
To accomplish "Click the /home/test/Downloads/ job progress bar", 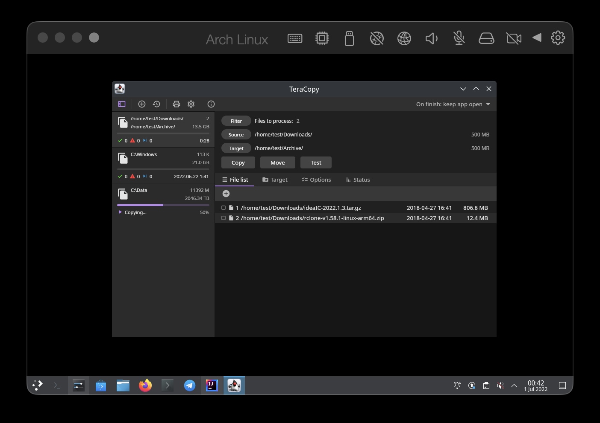I will pyautogui.click(x=163, y=133).
